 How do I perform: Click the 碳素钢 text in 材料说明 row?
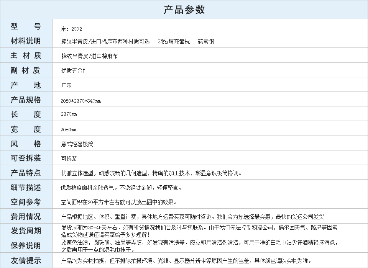point(206,41)
